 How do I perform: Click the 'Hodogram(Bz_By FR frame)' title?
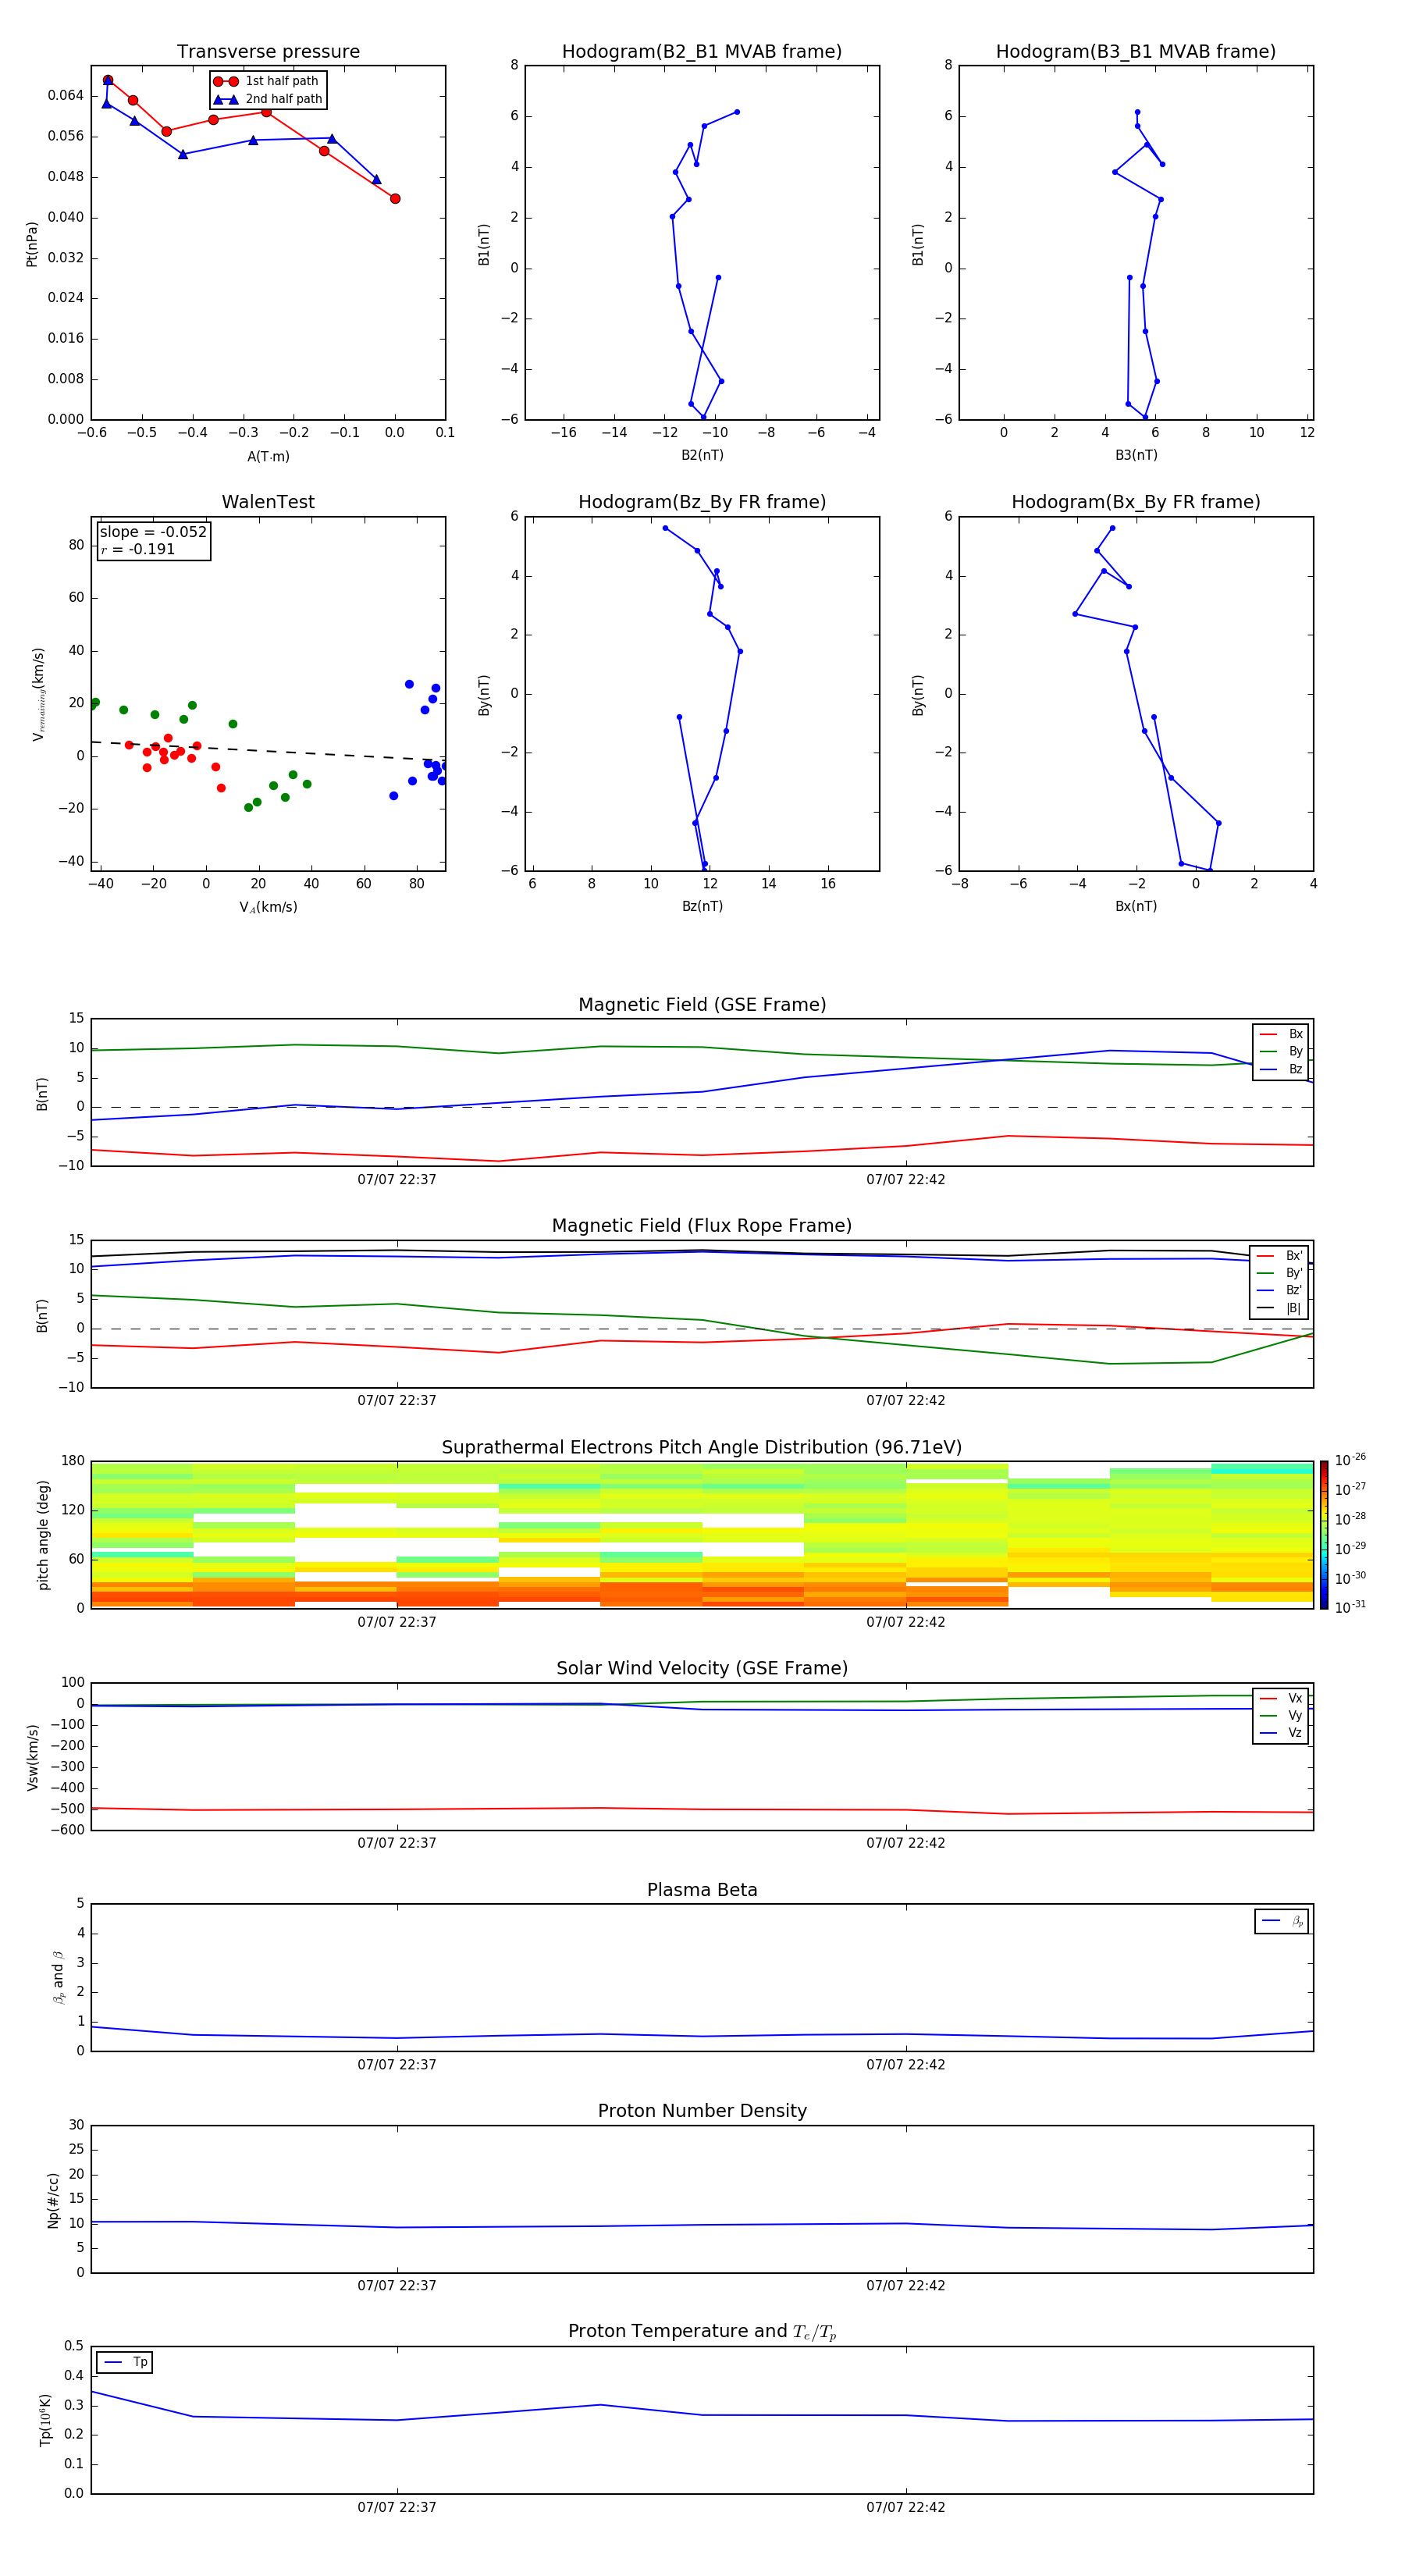click(x=702, y=502)
